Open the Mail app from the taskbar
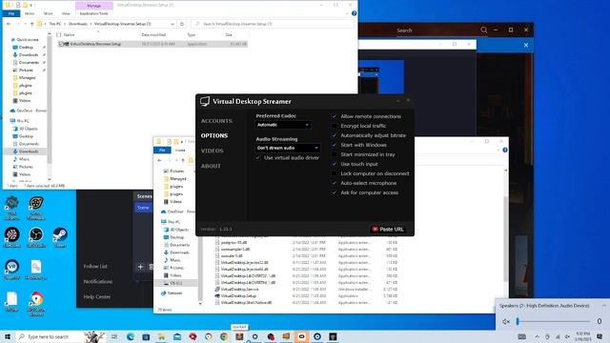 (177, 336)
